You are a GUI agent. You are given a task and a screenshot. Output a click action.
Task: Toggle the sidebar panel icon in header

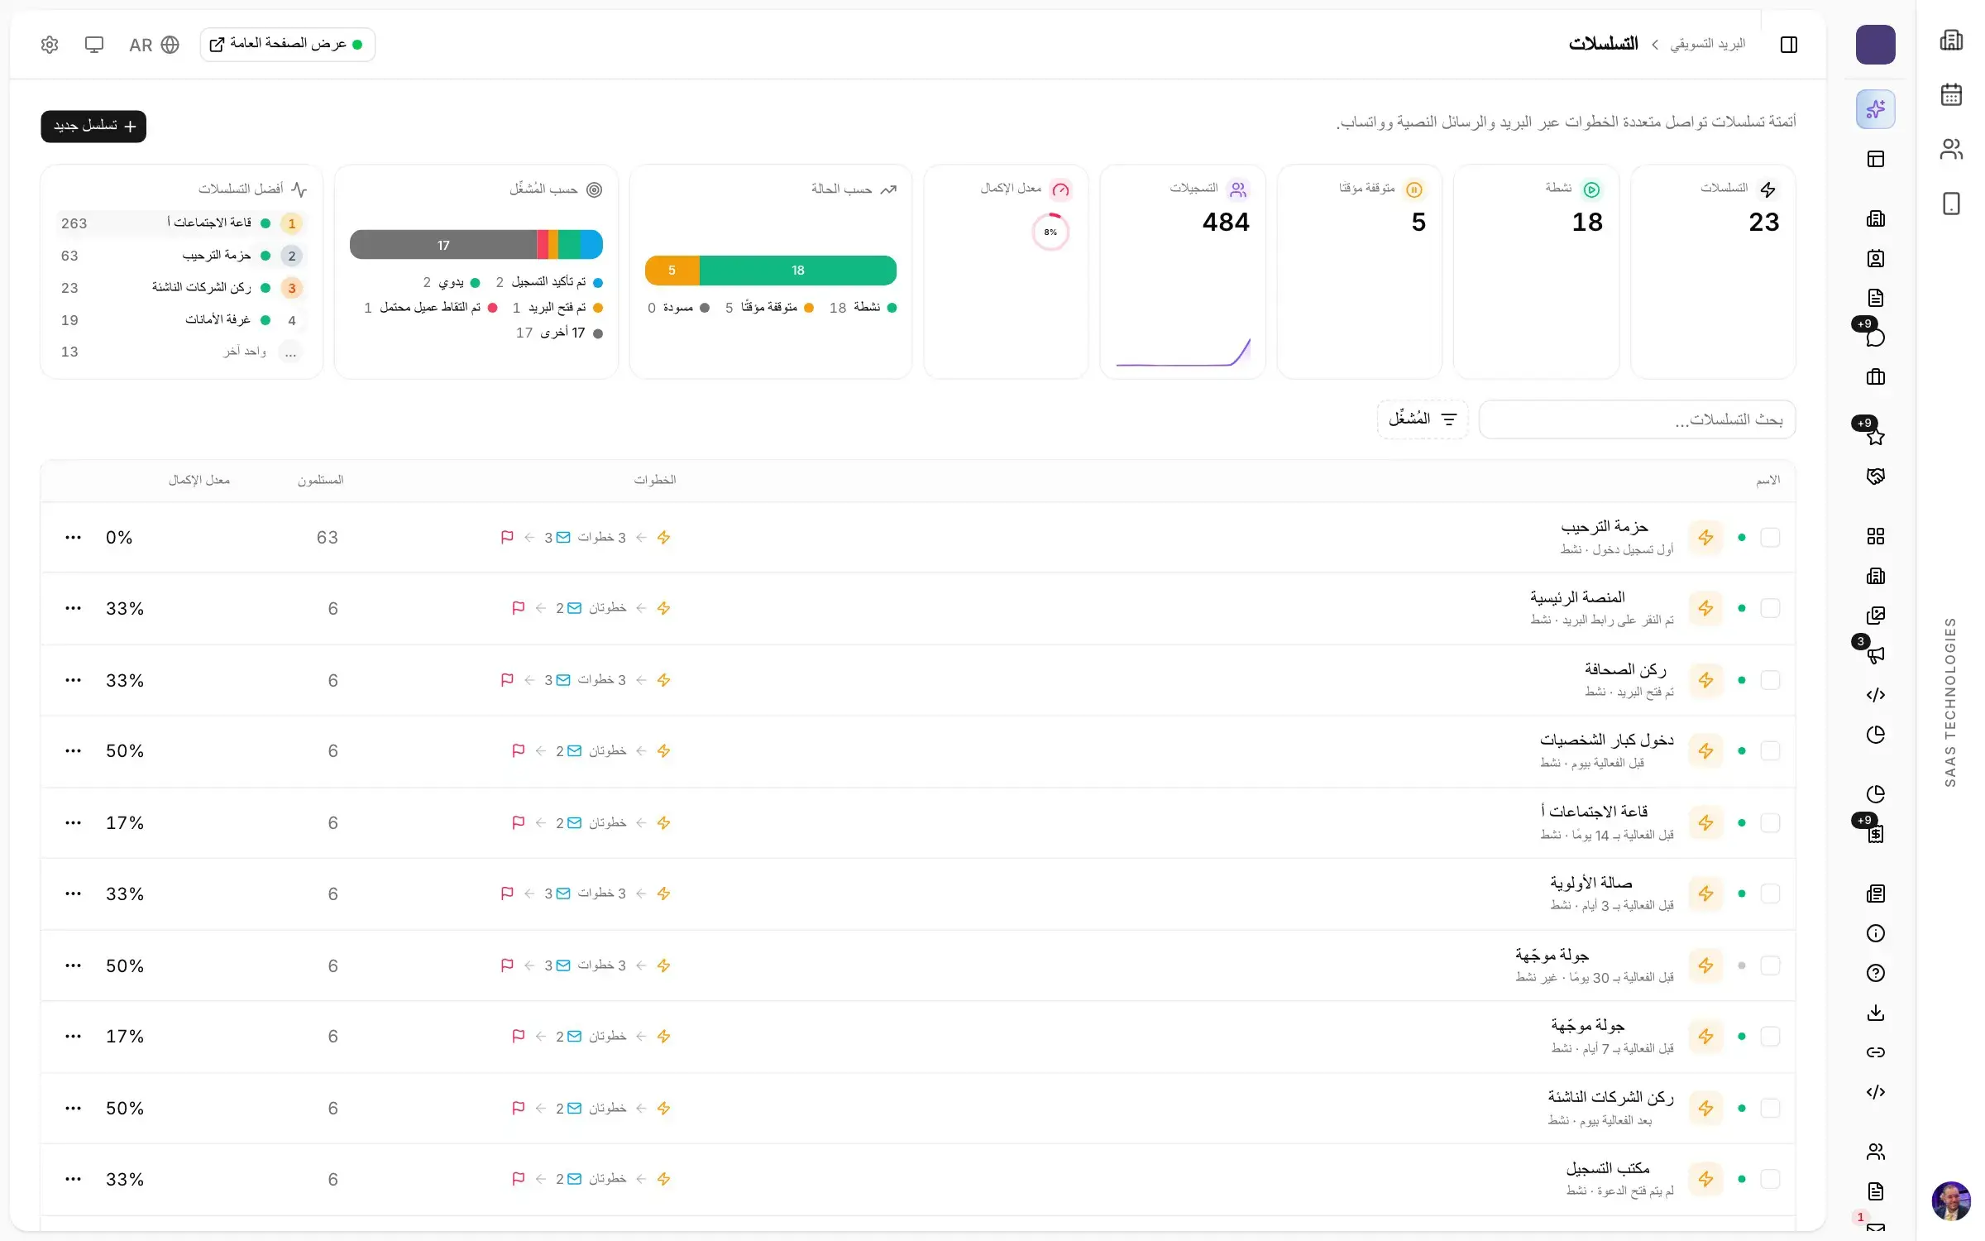(x=1789, y=45)
